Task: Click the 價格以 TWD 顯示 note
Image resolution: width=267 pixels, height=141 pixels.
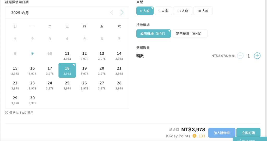Action: click(x=21, y=113)
